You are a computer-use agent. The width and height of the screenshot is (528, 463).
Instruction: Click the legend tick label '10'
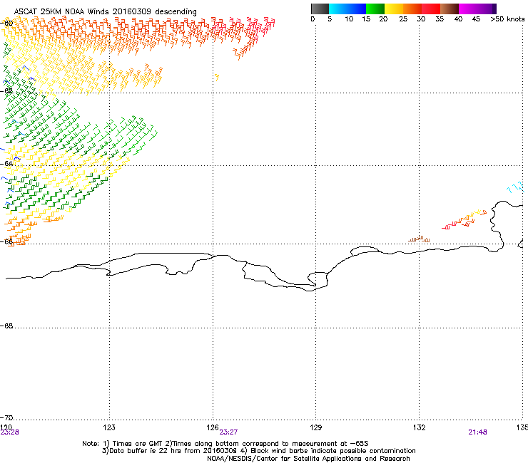[349, 19]
